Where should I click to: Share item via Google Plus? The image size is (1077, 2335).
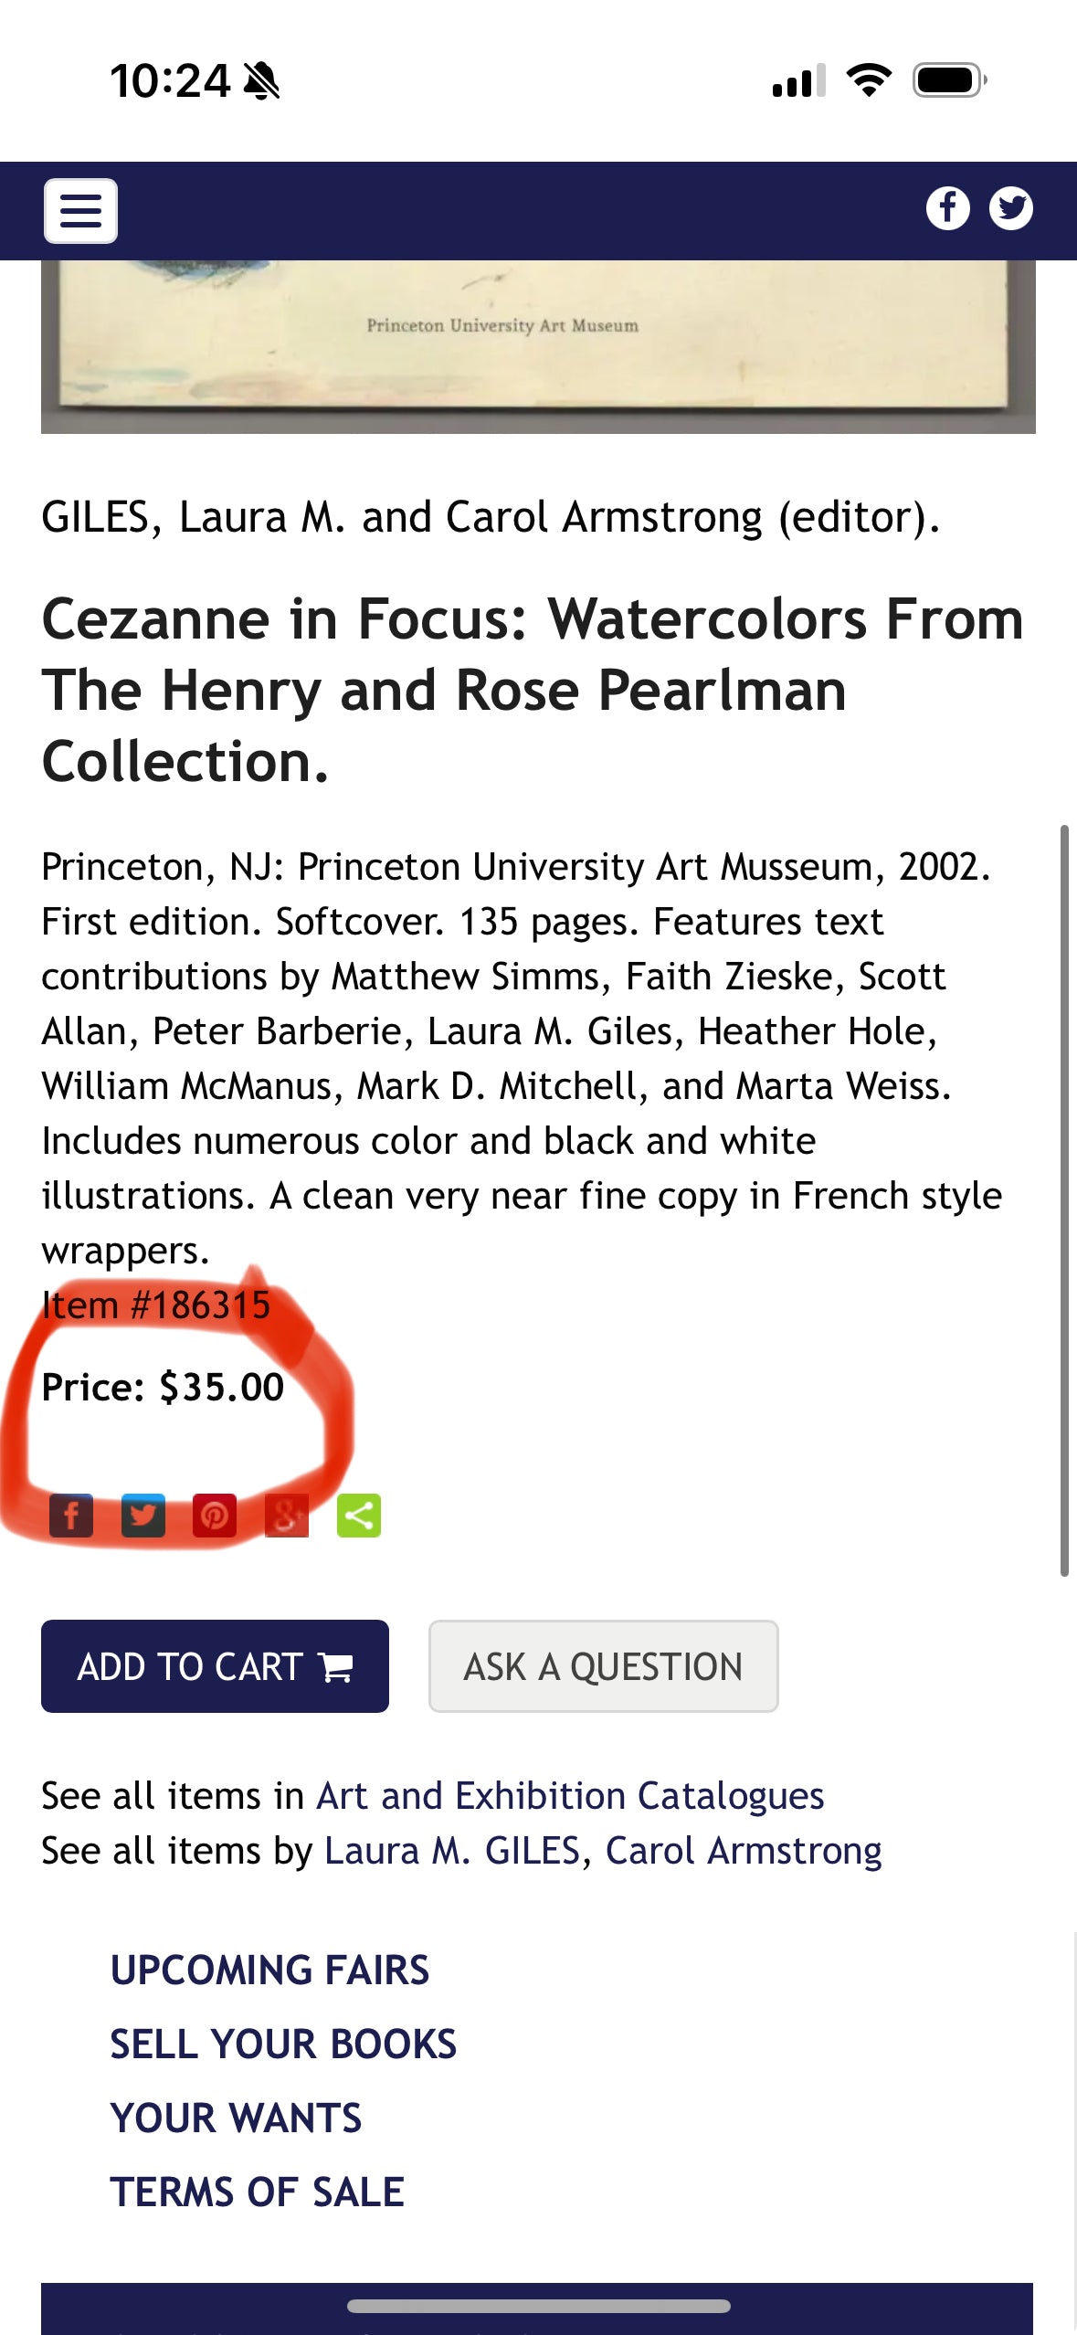(287, 1516)
